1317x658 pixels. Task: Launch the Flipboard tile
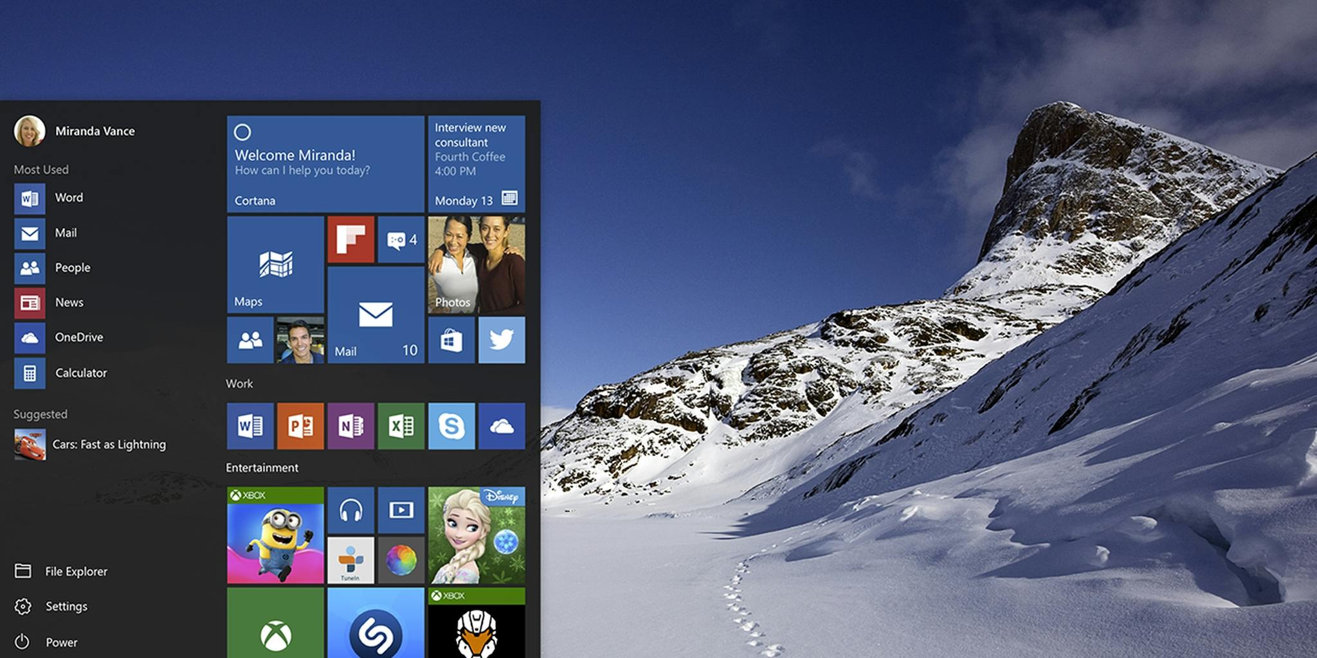350,240
